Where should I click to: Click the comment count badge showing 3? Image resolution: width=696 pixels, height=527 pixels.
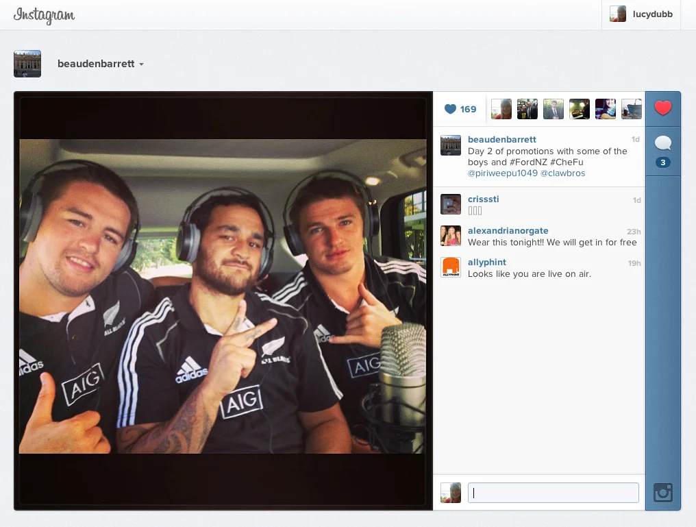[x=662, y=162]
